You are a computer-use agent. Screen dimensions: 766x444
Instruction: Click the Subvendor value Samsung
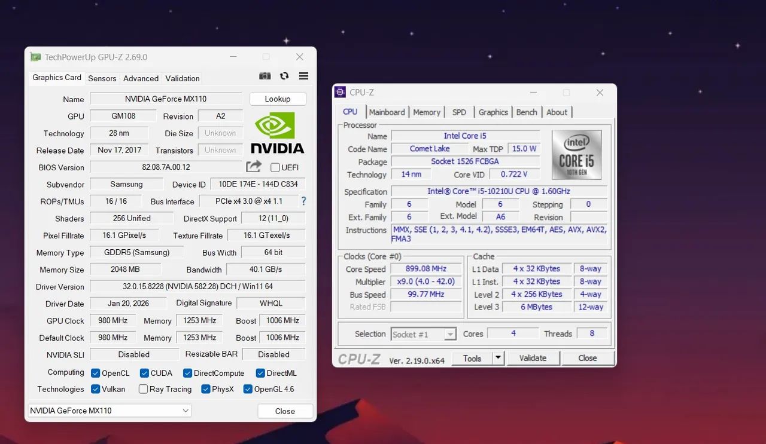(126, 184)
